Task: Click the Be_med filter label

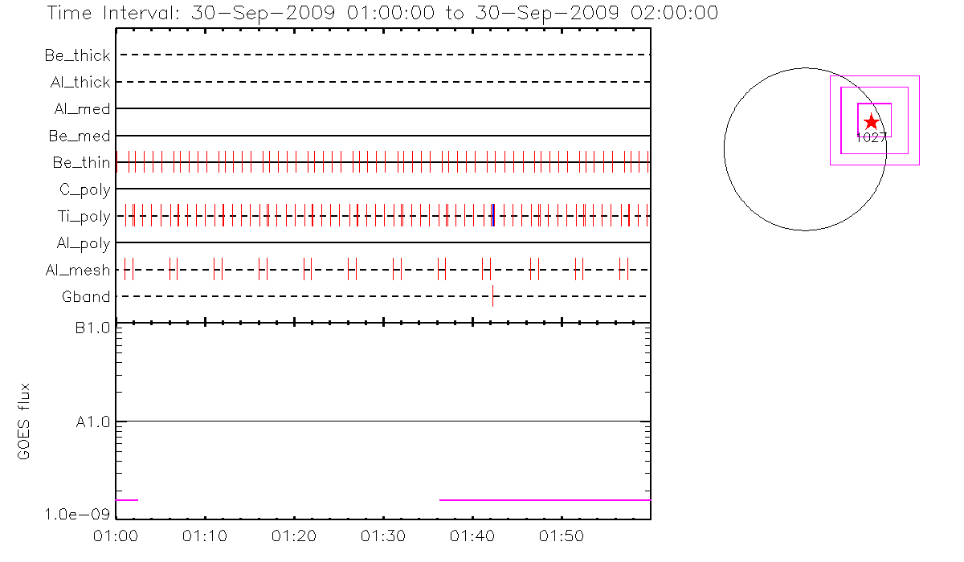Action: pyautogui.click(x=79, y=136)
